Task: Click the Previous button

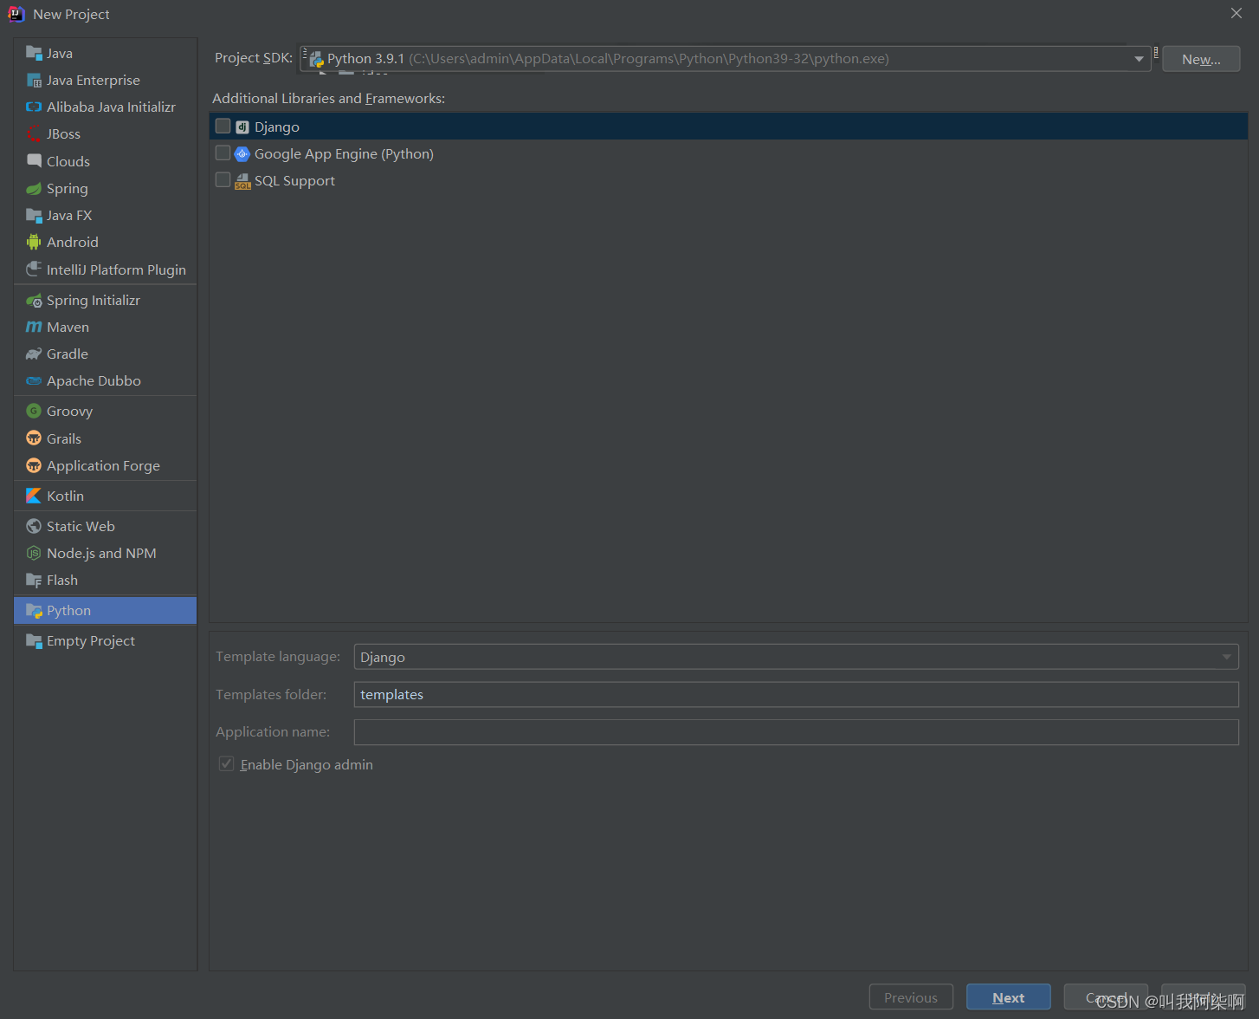Action: (911, 997)
